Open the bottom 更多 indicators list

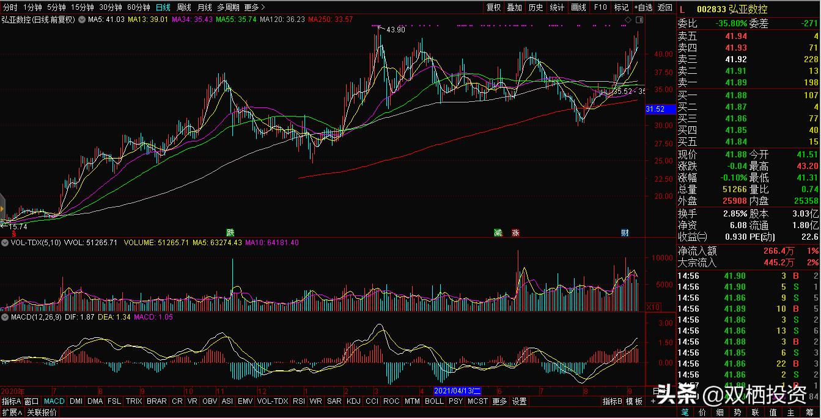coord(499,401)
